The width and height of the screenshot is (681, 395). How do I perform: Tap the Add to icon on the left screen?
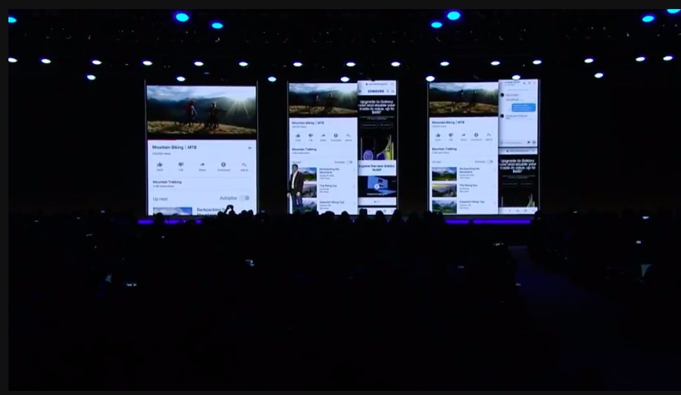(x=244, y=166)
